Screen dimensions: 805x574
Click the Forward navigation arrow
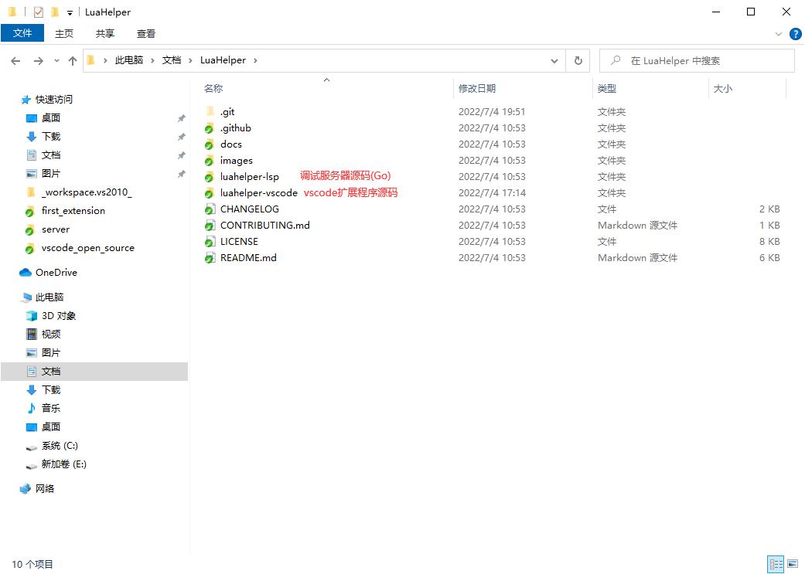39,60
